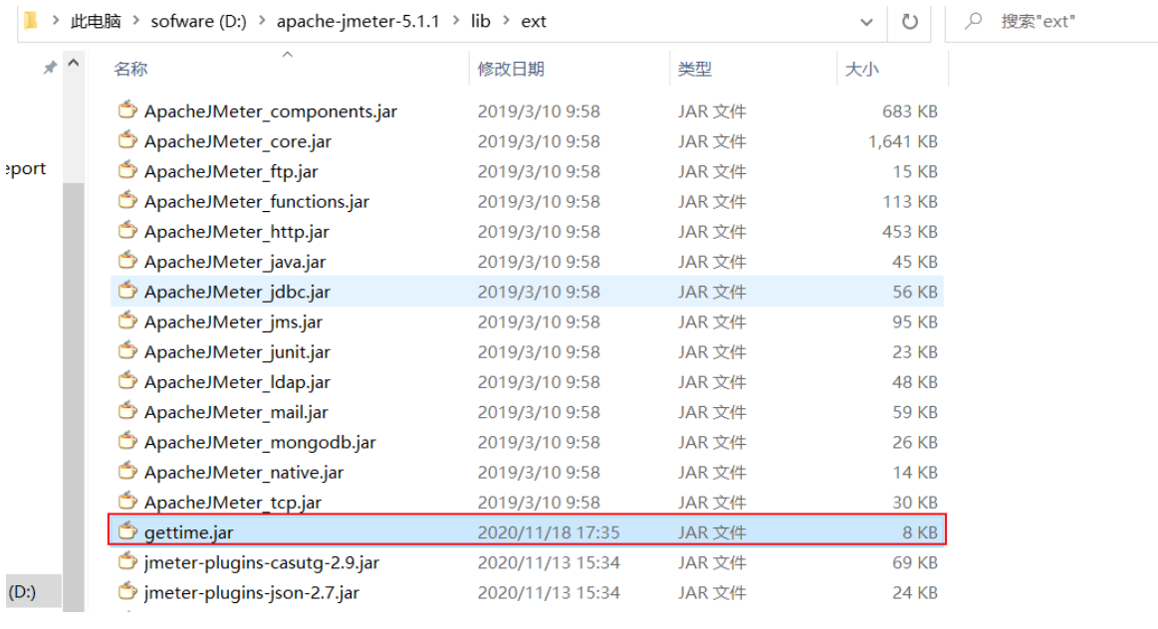The height and width of the screenshot is (629, 1158).
Task: Click the ApacheJMeter_mongodb.jar file icon
Action: [x=127, y=442]
